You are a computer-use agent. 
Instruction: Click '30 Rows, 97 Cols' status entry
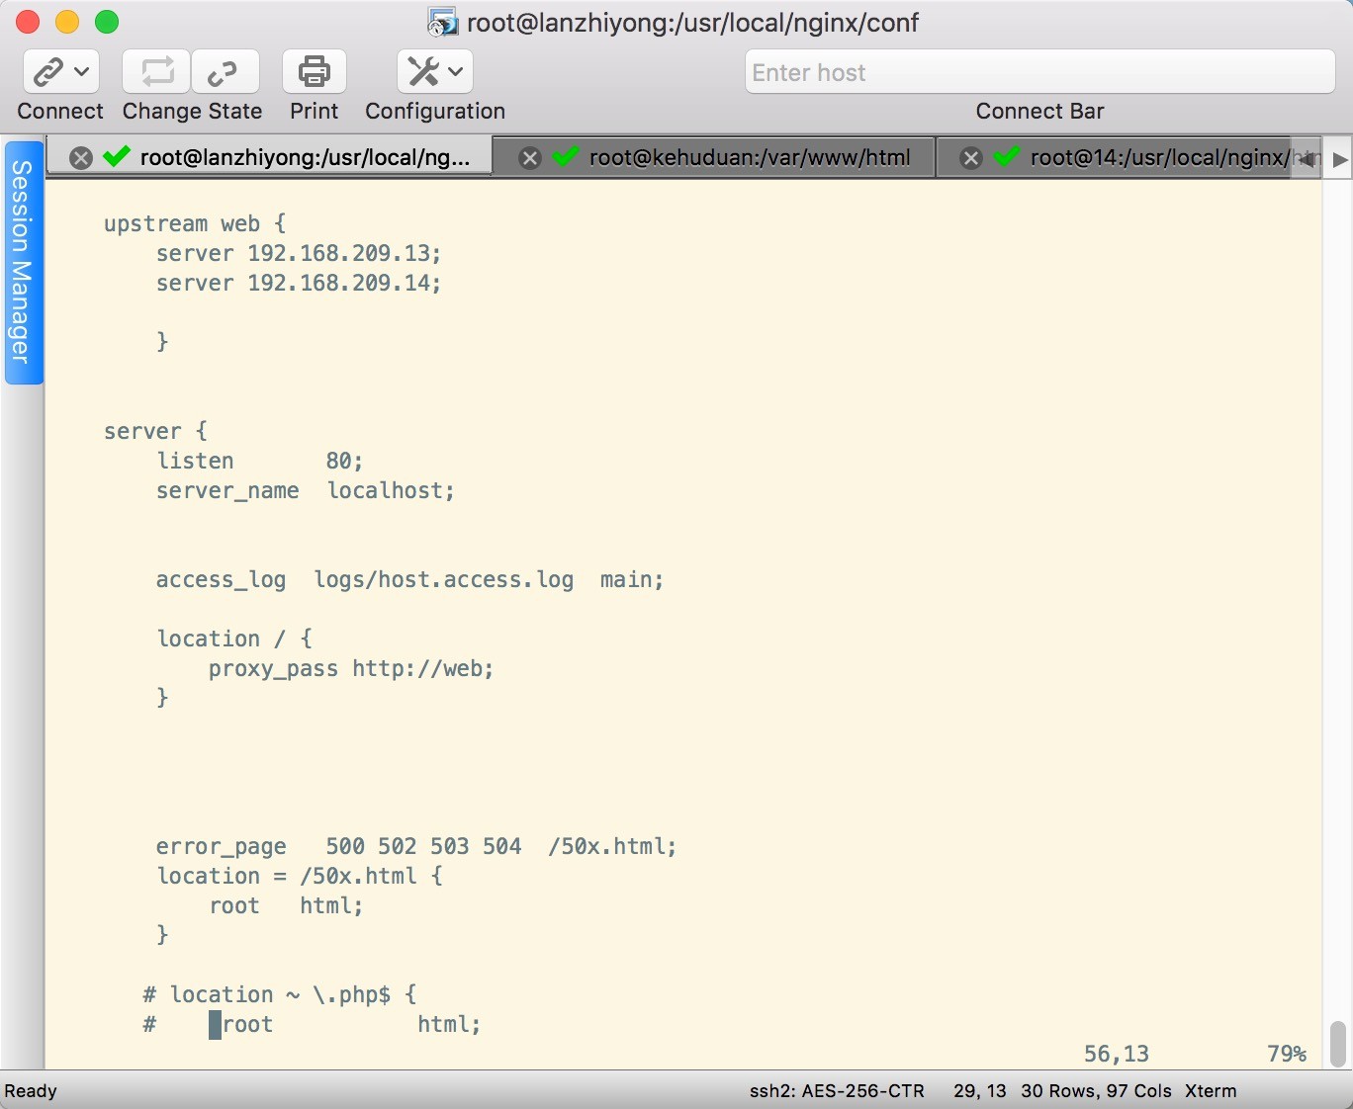[1096, 1091]
